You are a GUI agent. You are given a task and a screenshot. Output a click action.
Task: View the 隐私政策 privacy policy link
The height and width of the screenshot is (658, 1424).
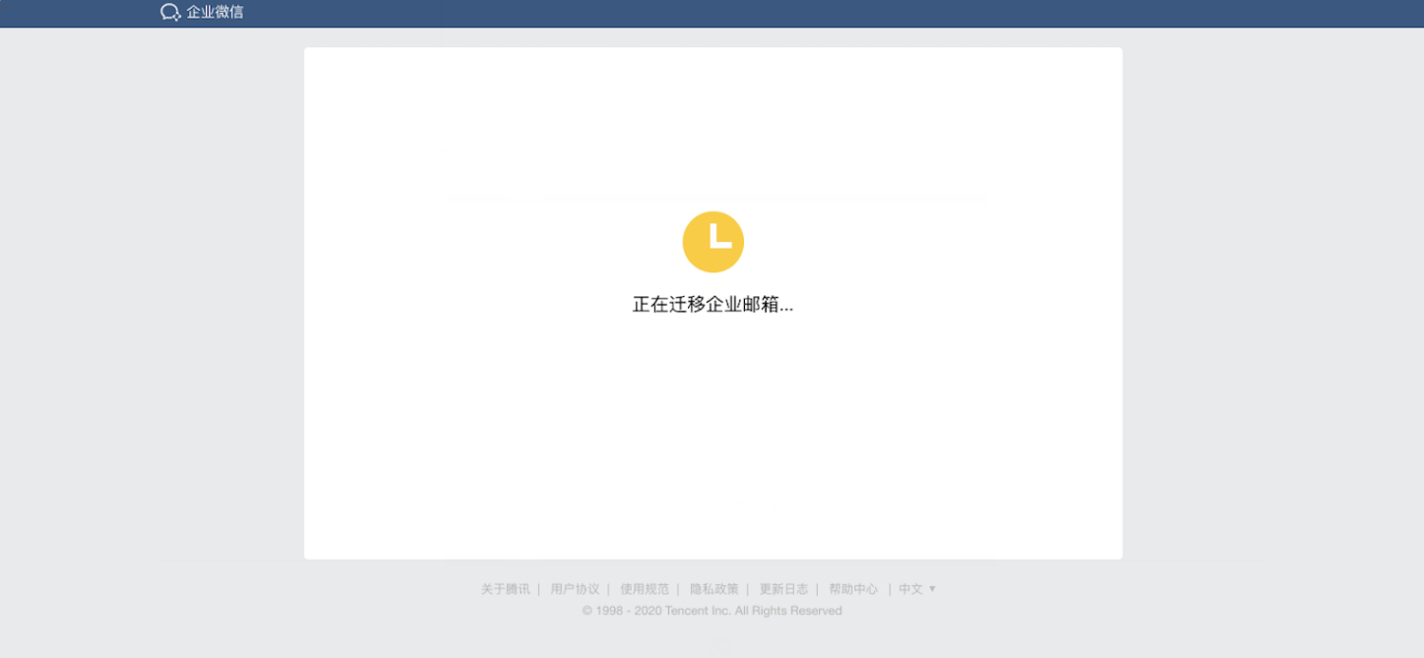(x=713, y=589)
